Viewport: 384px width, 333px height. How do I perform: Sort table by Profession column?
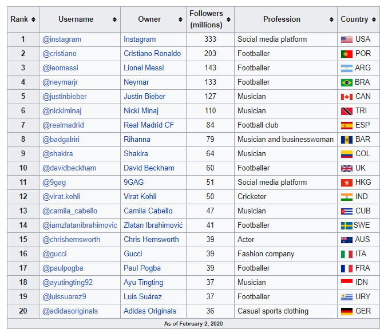point(332,19)
